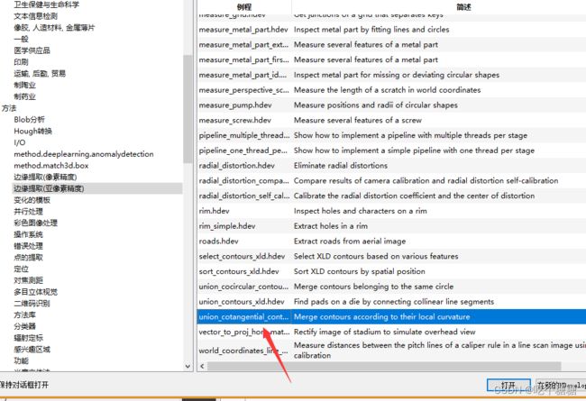Select the pipeline_one_thread_pe... example row
586x401 pixels.
[x=391, y=150]
